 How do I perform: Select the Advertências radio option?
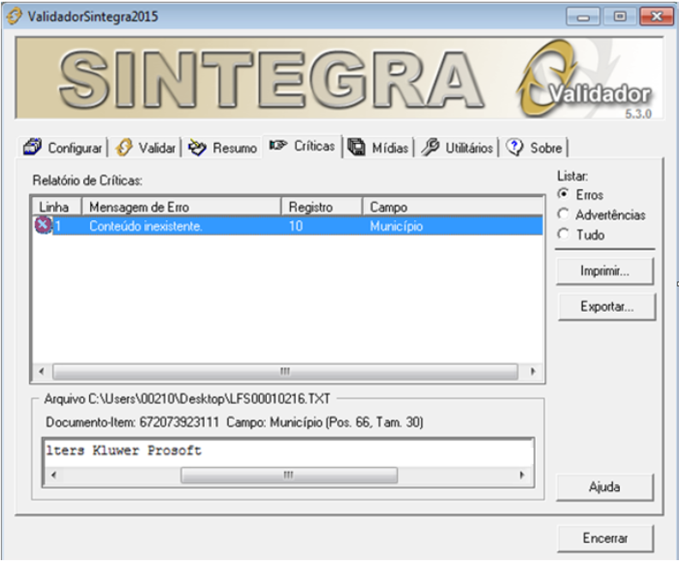coord(602,214)
